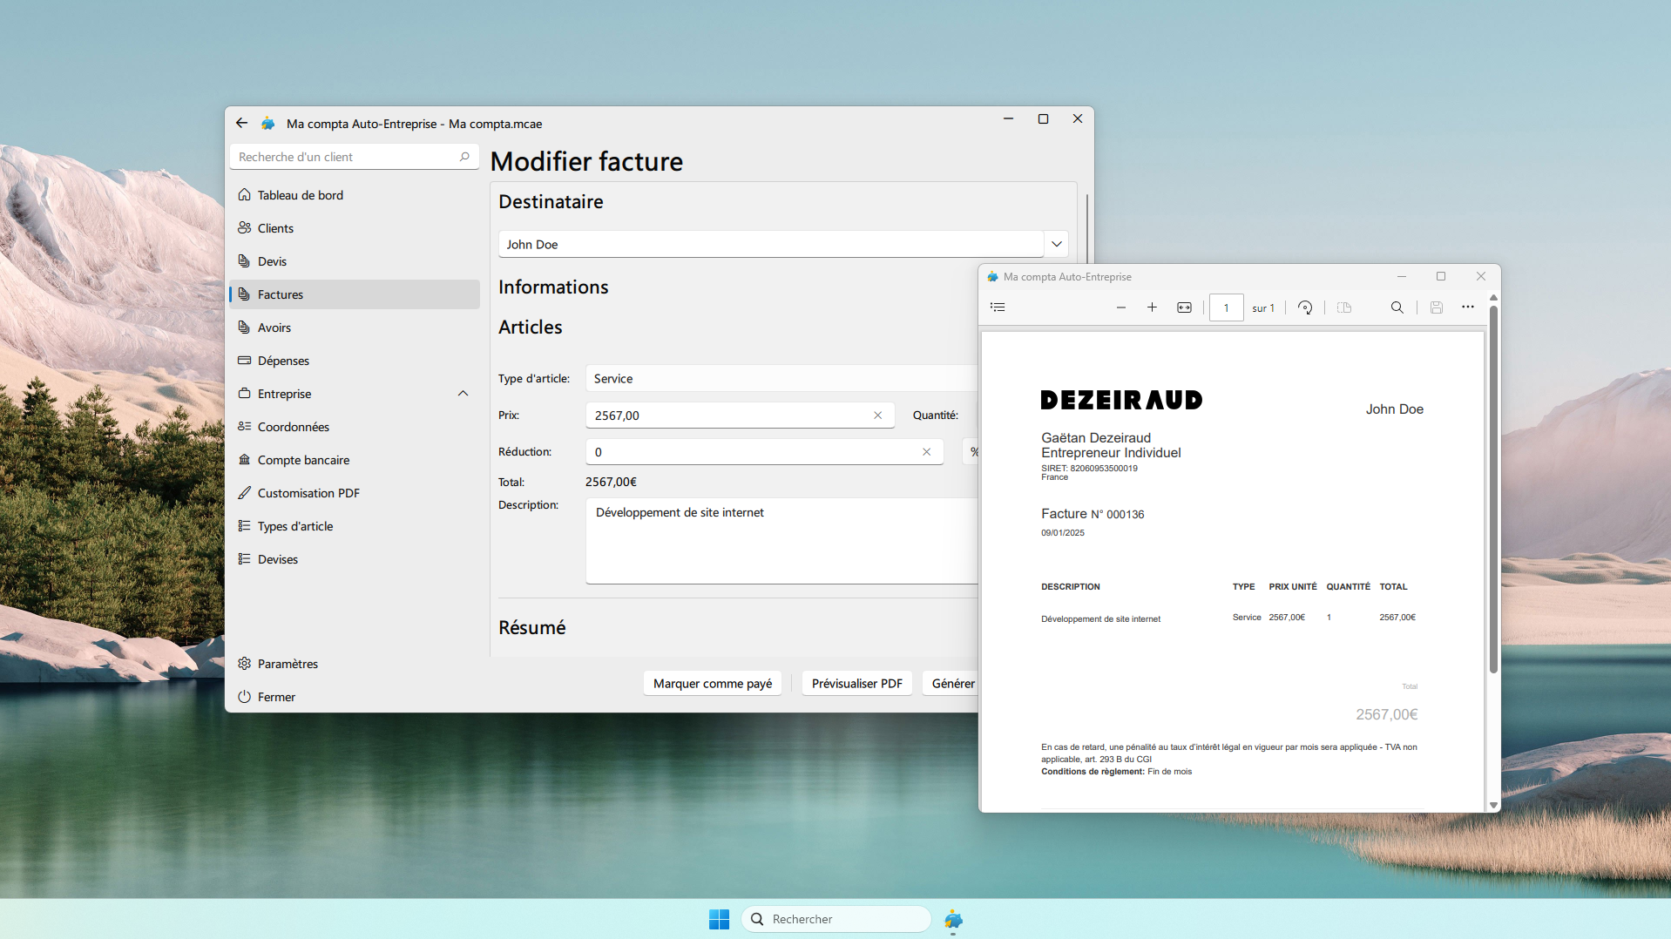Clear the Prix input field
Screen dimensions: 1671x939
(877, 415)
